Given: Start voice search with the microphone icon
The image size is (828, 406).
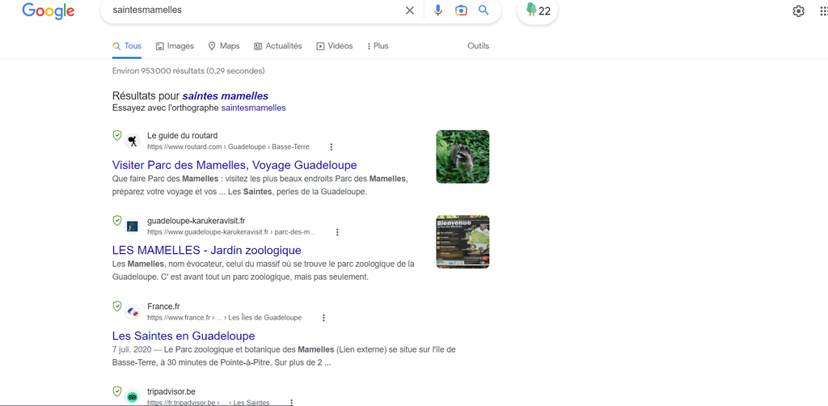Looking at the screenshot, I should coord(438,11).
